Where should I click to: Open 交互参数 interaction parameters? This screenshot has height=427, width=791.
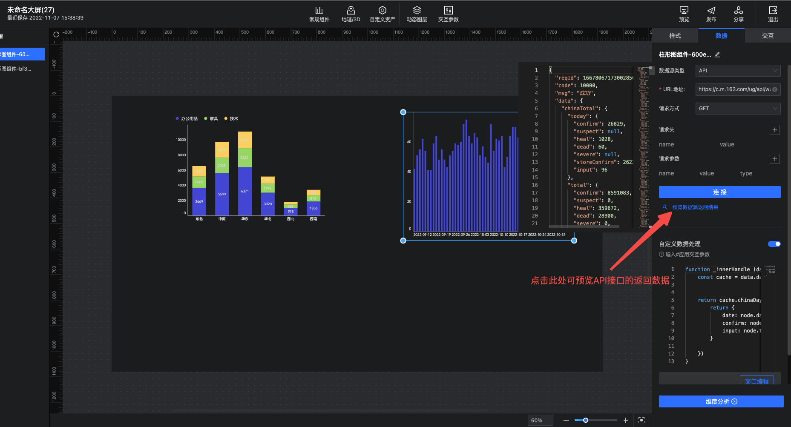(x=448, y=14)
